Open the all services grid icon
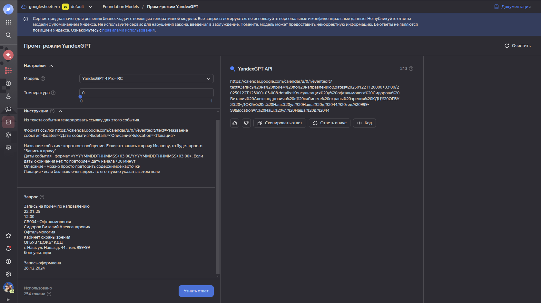The height and width of the screenshot is (303, 541). point(8,22)
